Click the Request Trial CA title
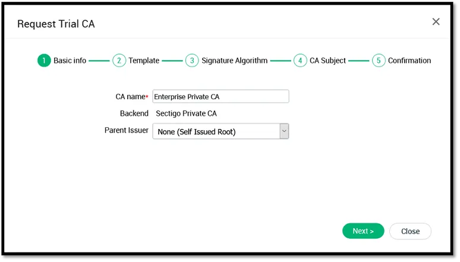The width and height of the screenshot is (460, 262). point(56,24)
